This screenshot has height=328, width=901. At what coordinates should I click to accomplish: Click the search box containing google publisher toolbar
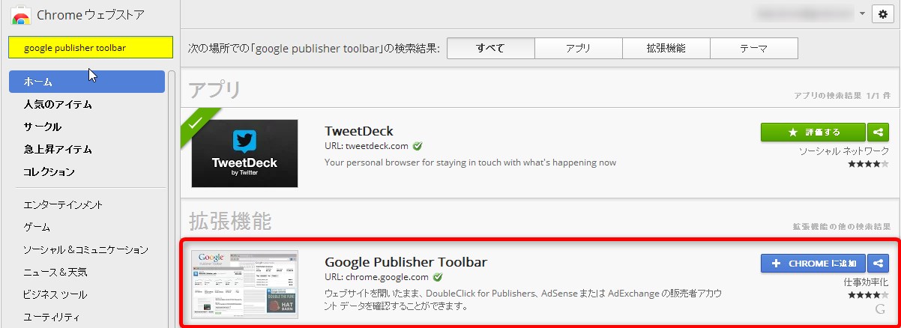[x=91, y=47]
